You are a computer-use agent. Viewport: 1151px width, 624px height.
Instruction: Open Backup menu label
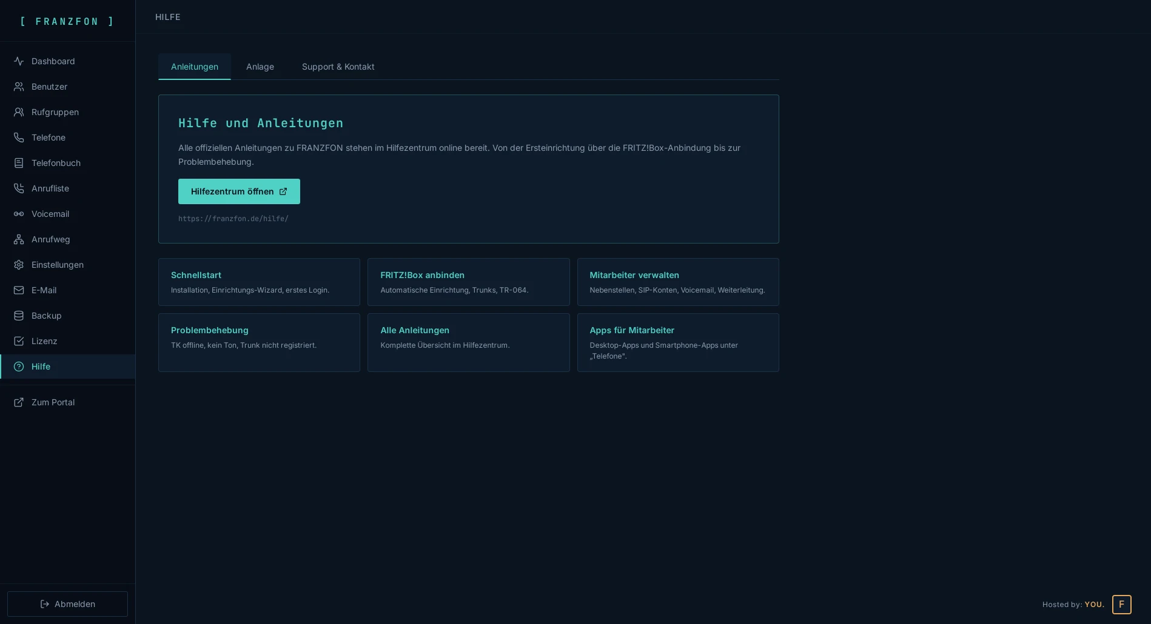(47, 316)
